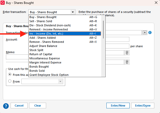
Task: Click the Quicken logo in title bar
Action: pos(3,3)
